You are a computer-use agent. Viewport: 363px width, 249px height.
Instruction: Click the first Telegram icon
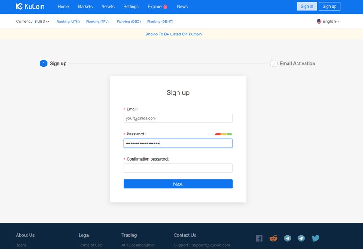tap(288, 238)
